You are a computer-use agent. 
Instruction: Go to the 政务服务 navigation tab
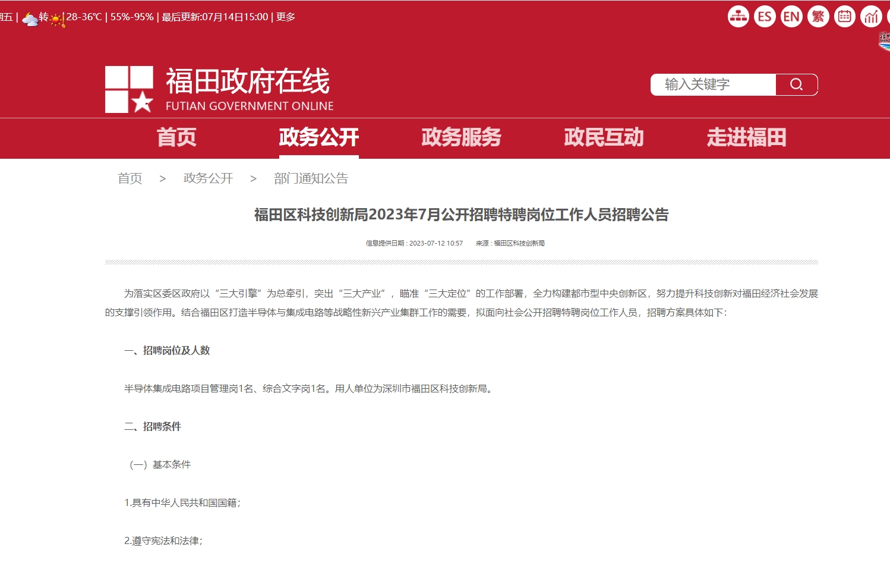point(461,137)
